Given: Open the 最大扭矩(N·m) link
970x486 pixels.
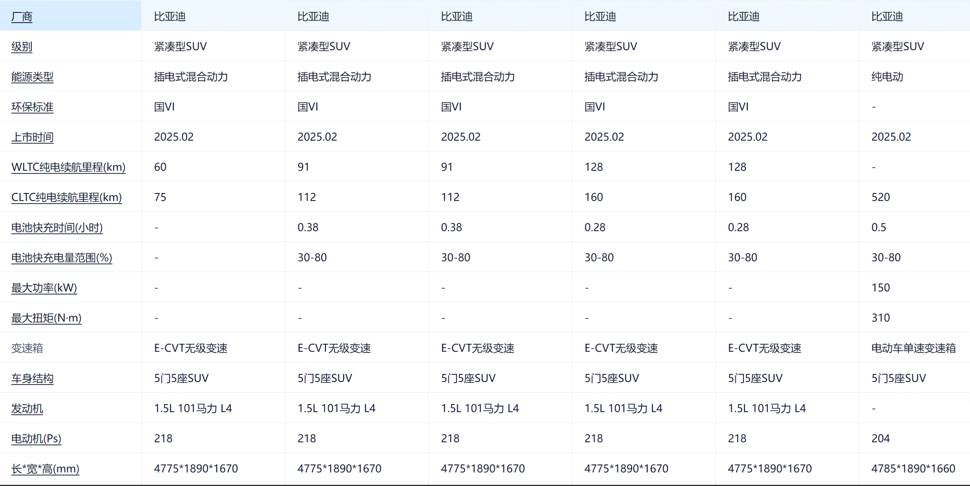Looking at the screenshot, I should click(46, 318).
